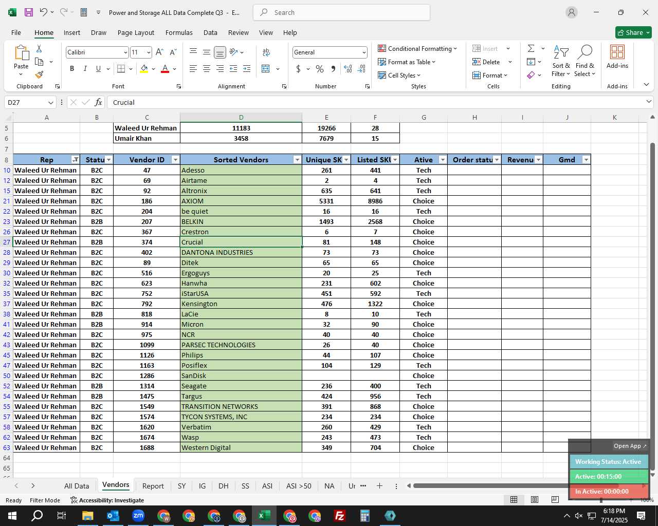Viewport: 658px width, 526px height.
Task: Click the Fill Color paint bucket
Action: coord(144,69)
